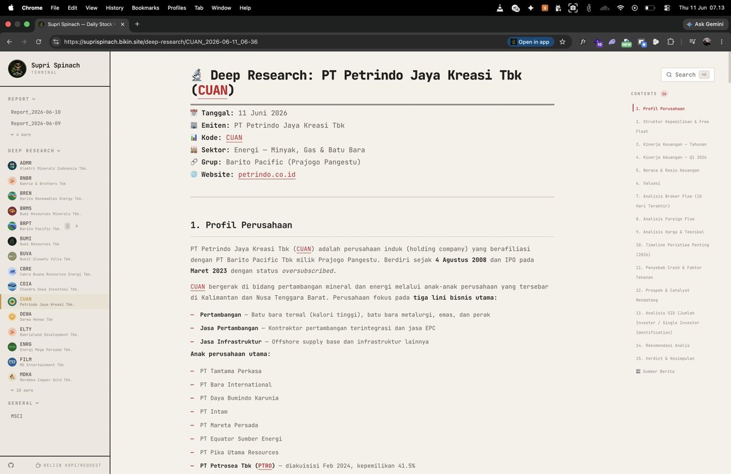This screenshot has width=731, height=474.
Task: Jump to Sumber Berita section
Action: point(655,371)
